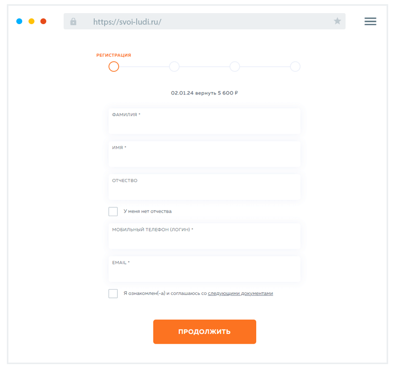Tick the documents agreement checkbox
Screen dimensions: 395x372
113,293
